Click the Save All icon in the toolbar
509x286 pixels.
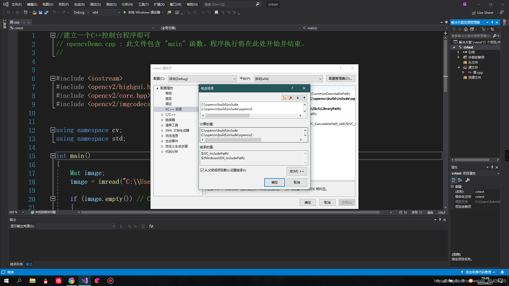click(x=46, y=12)
